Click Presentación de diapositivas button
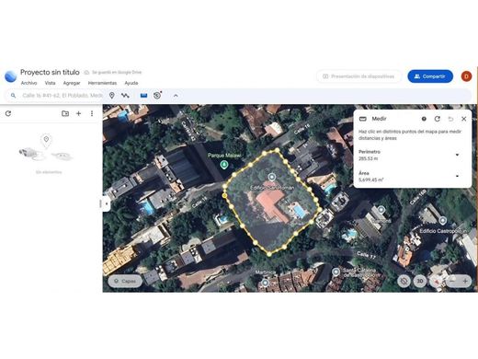 pyautogui.click(x=358, y=76)
